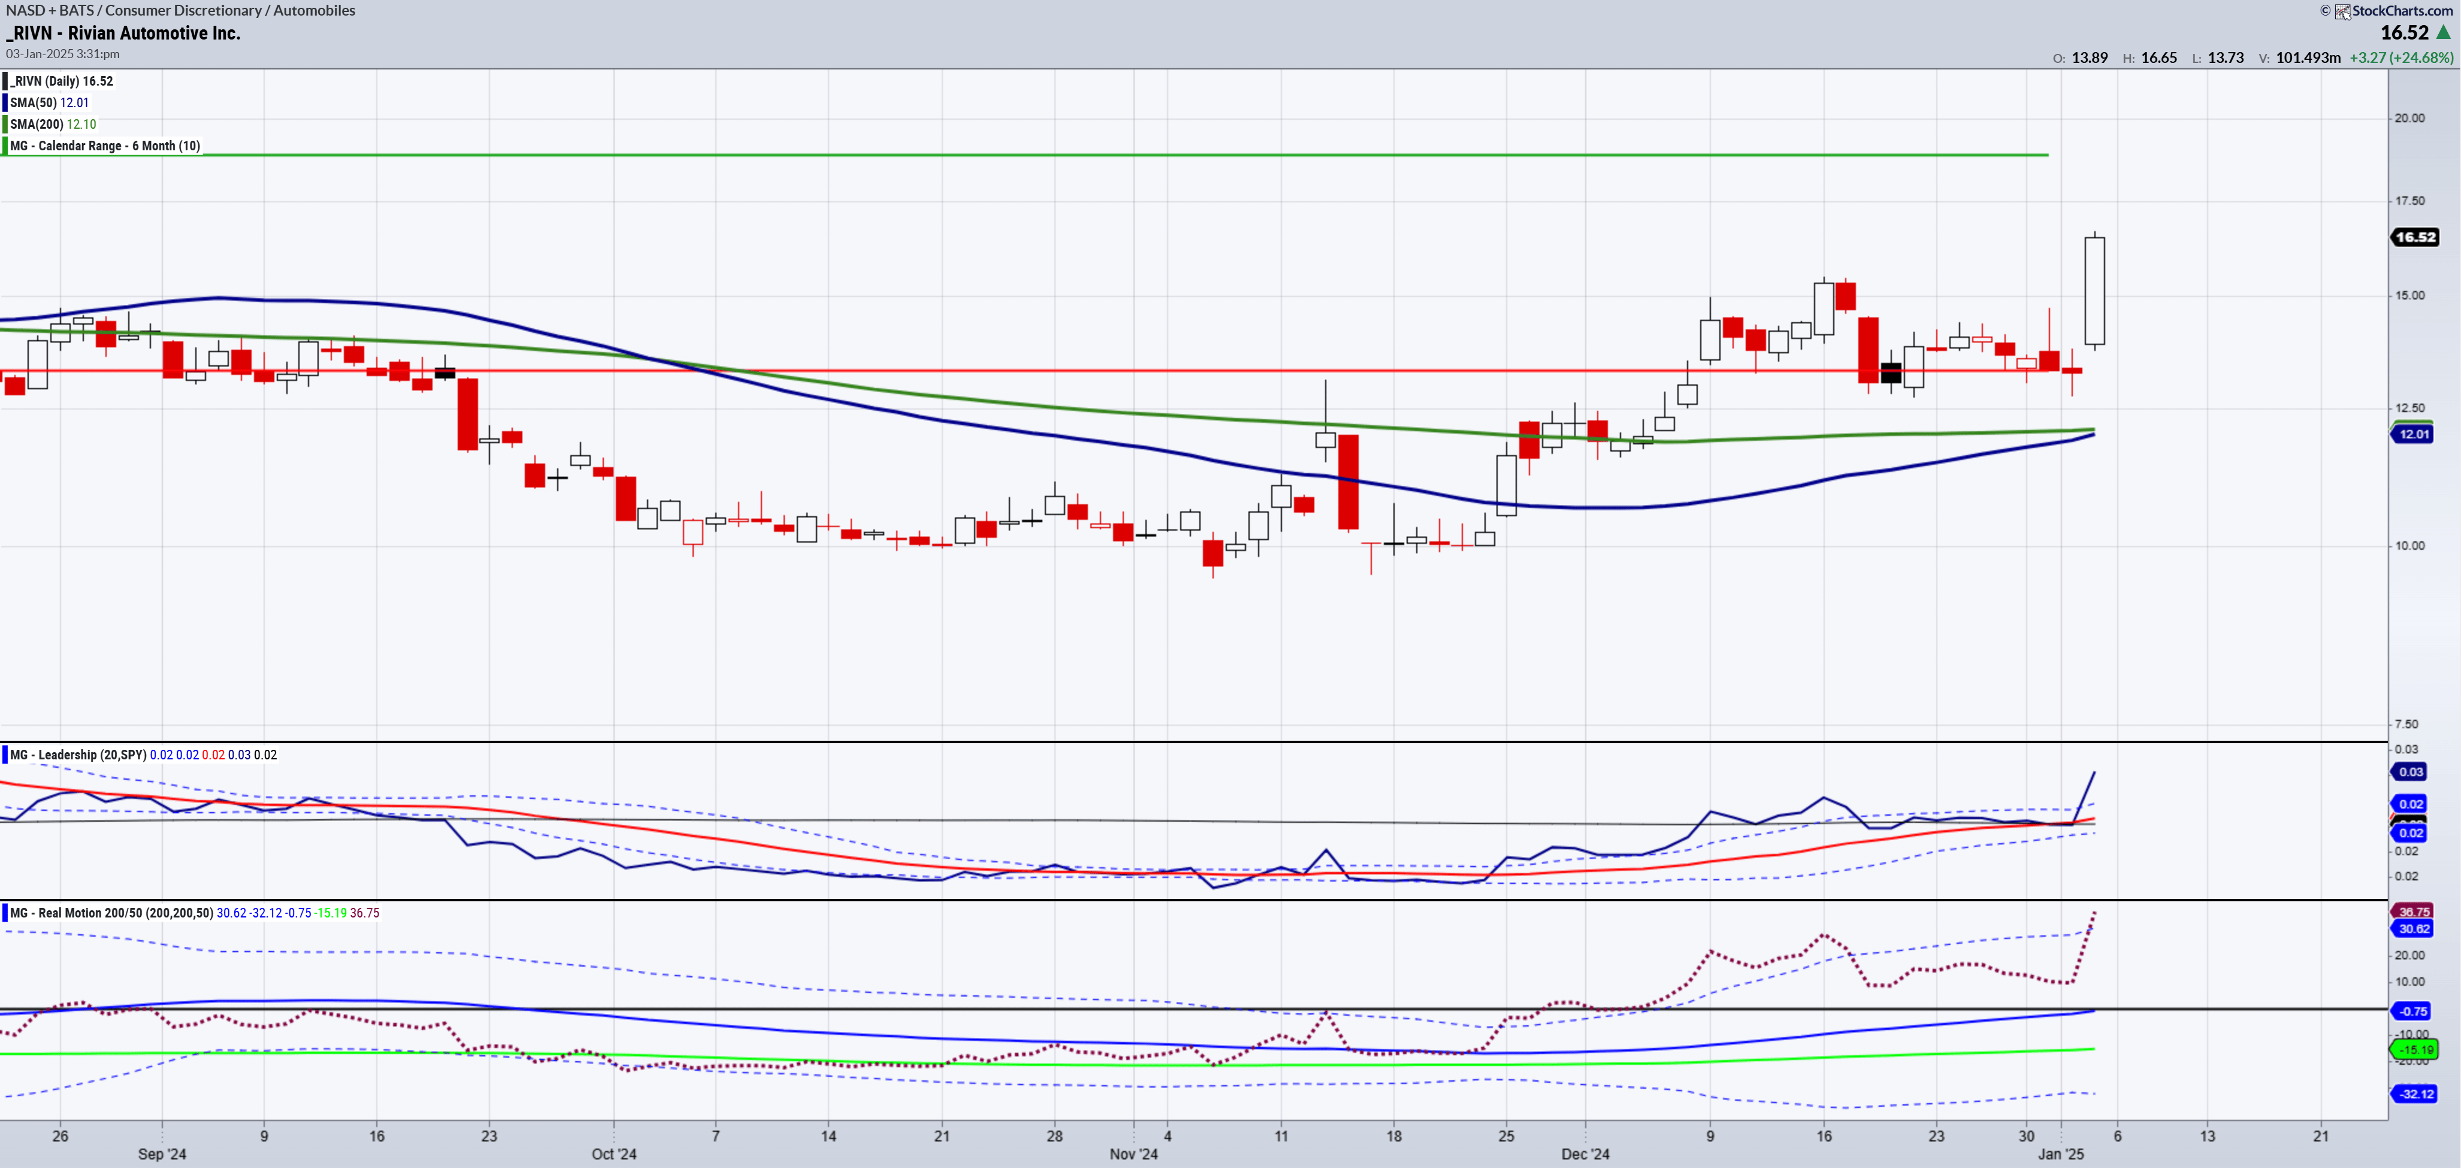This screenshot has height=1169, width=2461.
Task: Click the 15.00 price axis label
Action: (x=2409, y=295)
